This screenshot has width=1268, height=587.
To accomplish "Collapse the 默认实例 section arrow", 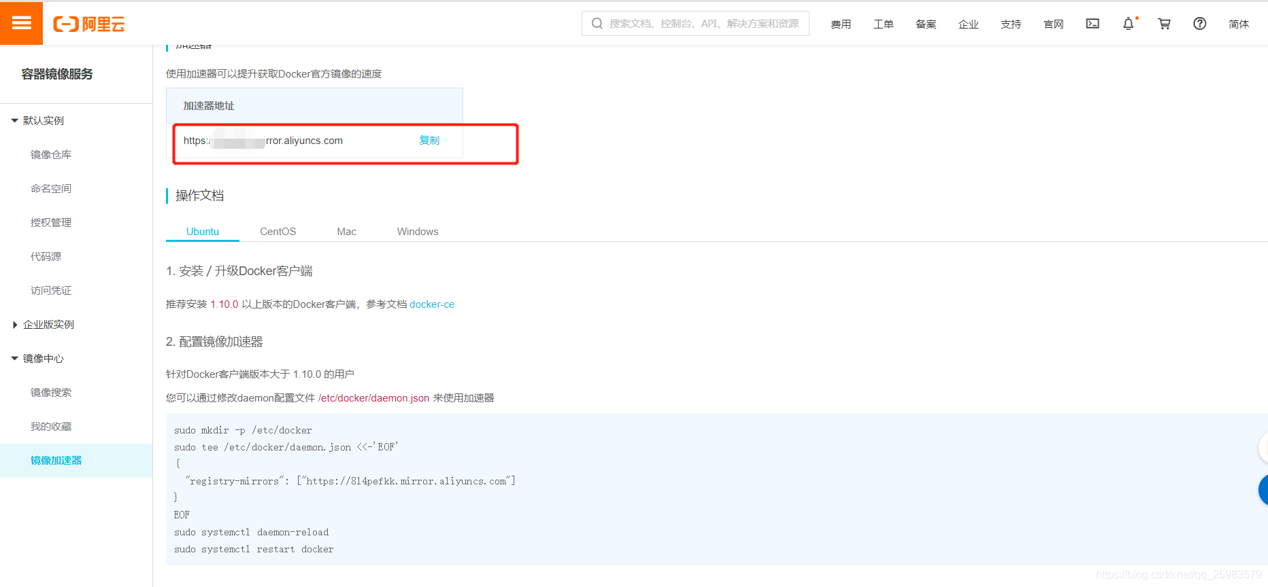I will click(x=14, y=121).
